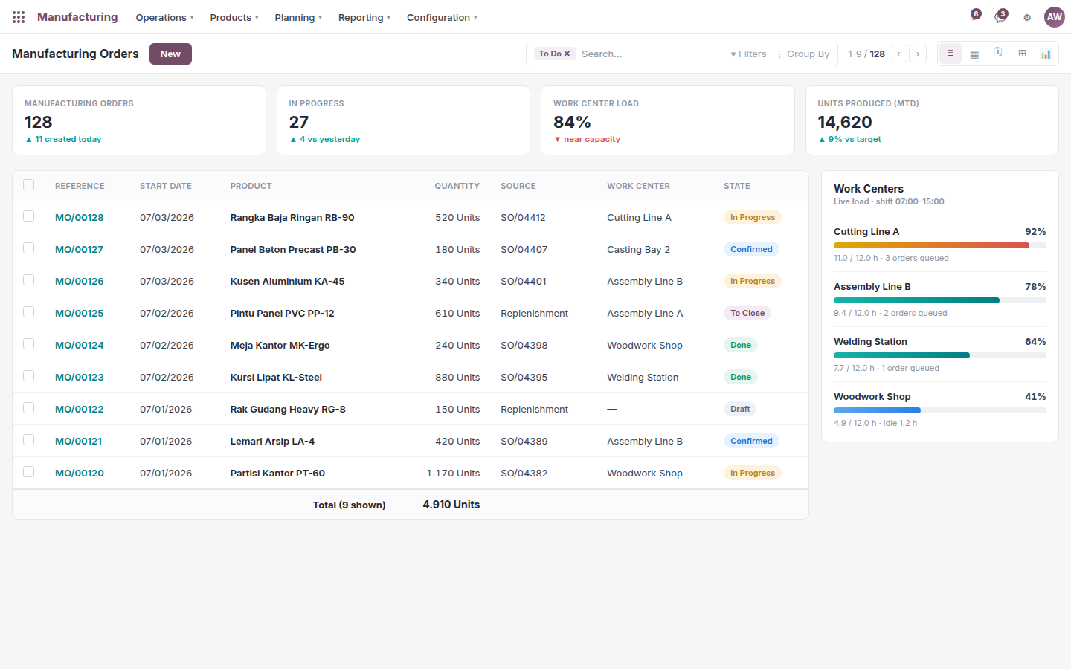Click product Rangka Baja Ringan RB-90
Screen dimensions: 1071x669
point(292,217)
